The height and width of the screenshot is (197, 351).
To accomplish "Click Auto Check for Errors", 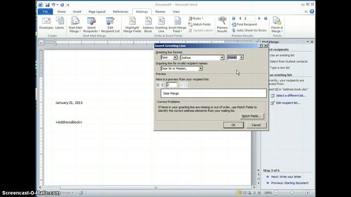I will click(x=250, y=31).
